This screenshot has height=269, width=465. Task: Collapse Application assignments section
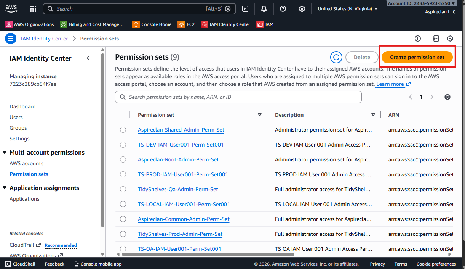pos(5,188)
